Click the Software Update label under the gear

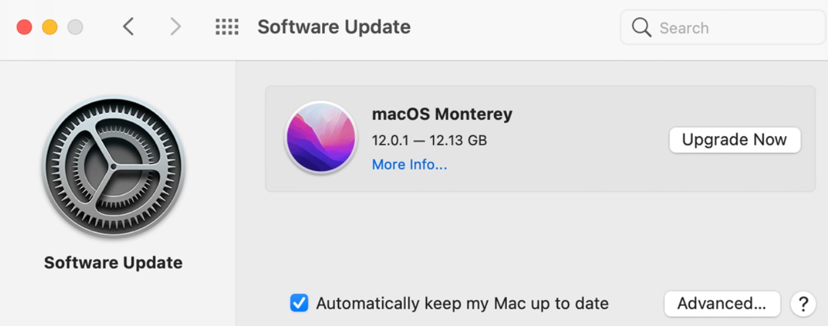113,263
